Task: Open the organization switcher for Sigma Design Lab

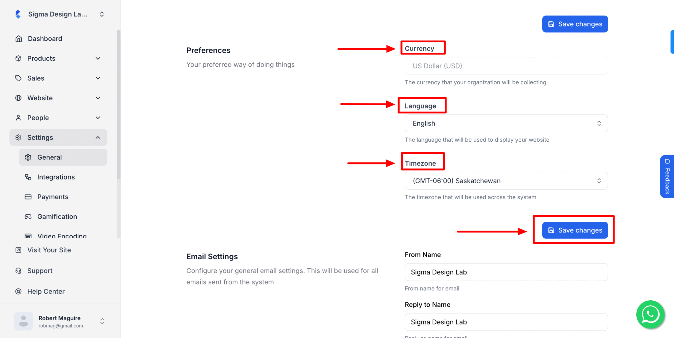Action: (102, 14)
